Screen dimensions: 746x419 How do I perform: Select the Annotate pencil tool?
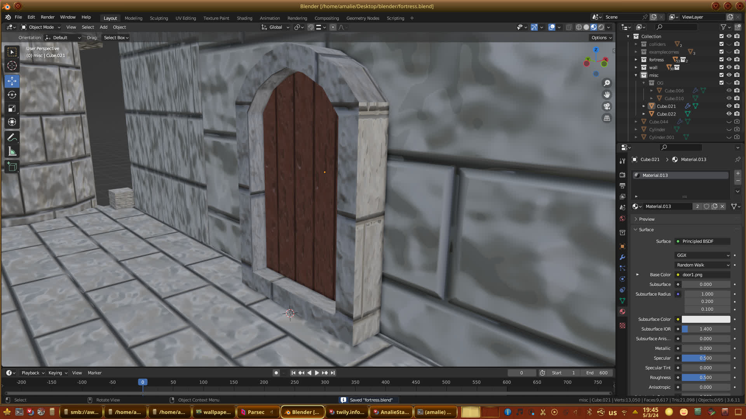(12, 138)
